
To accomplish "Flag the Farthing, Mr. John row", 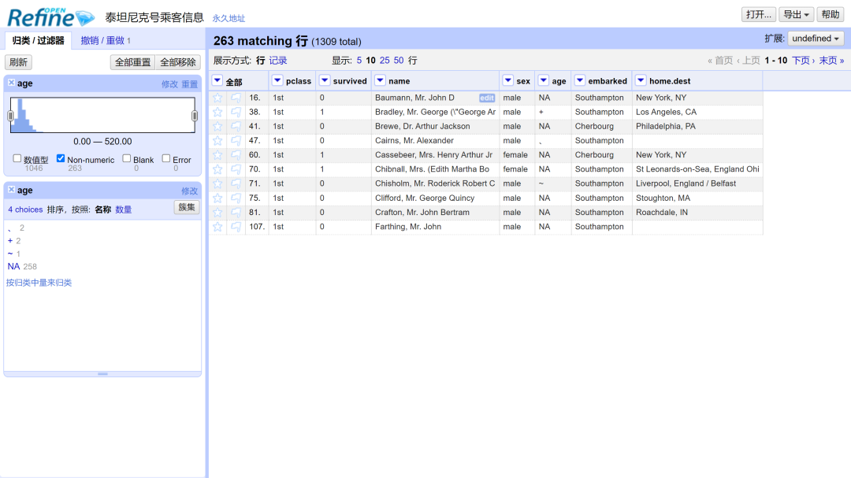I will tap(236, 227).
